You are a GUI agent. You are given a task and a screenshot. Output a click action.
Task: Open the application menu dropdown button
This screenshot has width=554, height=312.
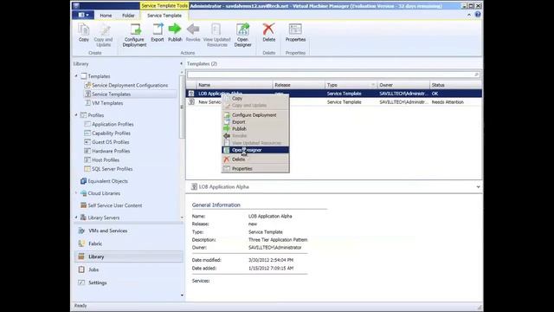[83, 15]
